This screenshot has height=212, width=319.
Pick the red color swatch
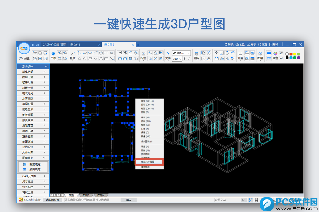[x=291, y=54]
